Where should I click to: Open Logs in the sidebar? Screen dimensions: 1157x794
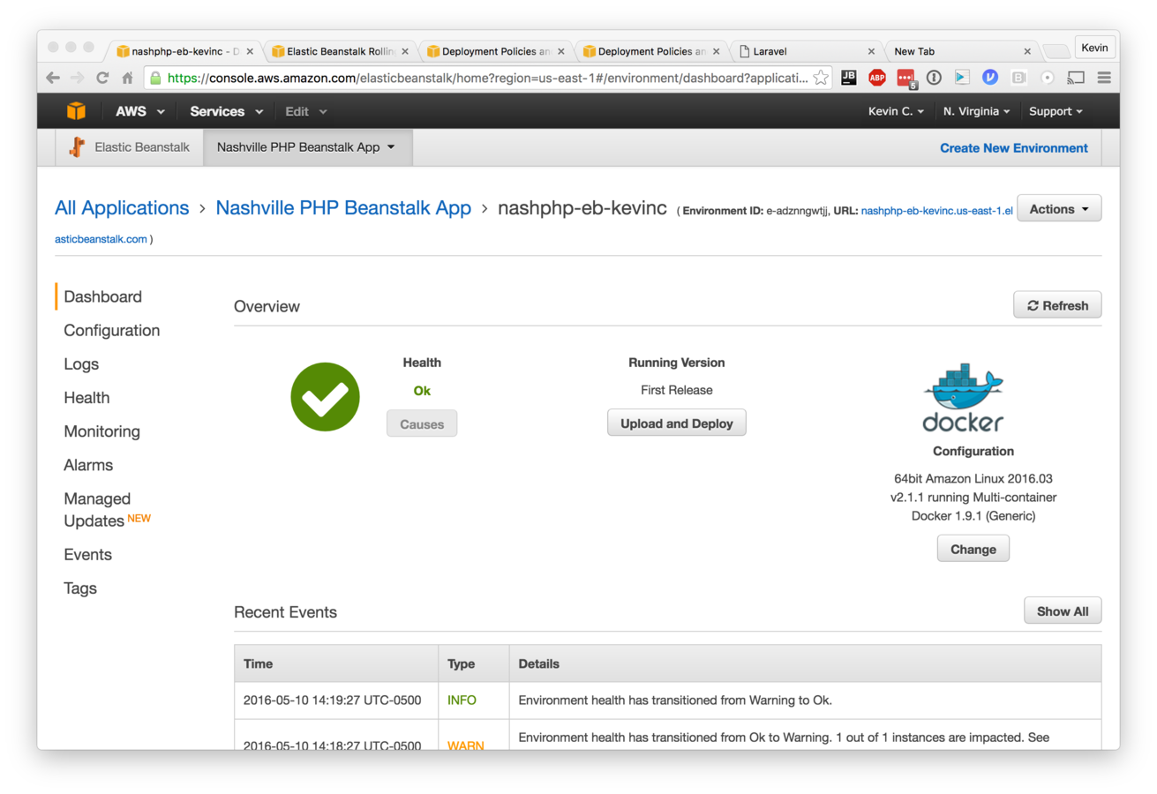click(81, 363)
